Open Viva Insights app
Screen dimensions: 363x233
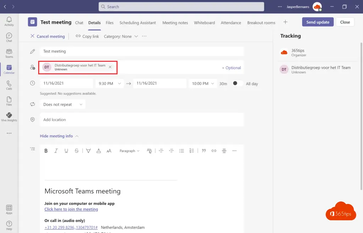point(9,117)
